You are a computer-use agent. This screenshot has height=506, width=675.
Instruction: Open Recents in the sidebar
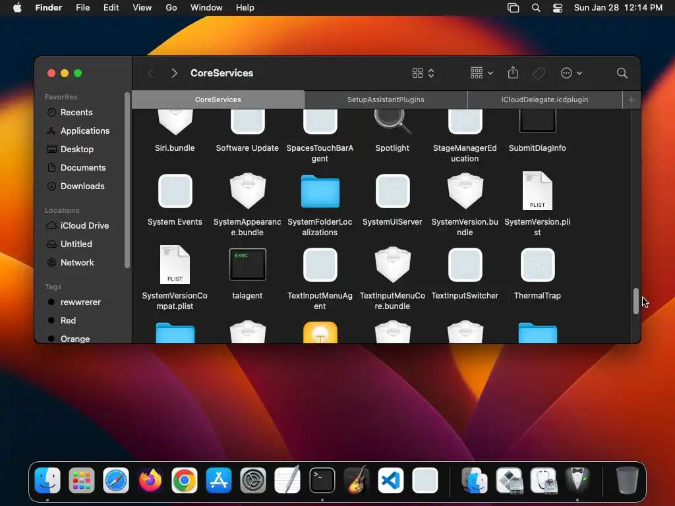[x=76, y=112]
